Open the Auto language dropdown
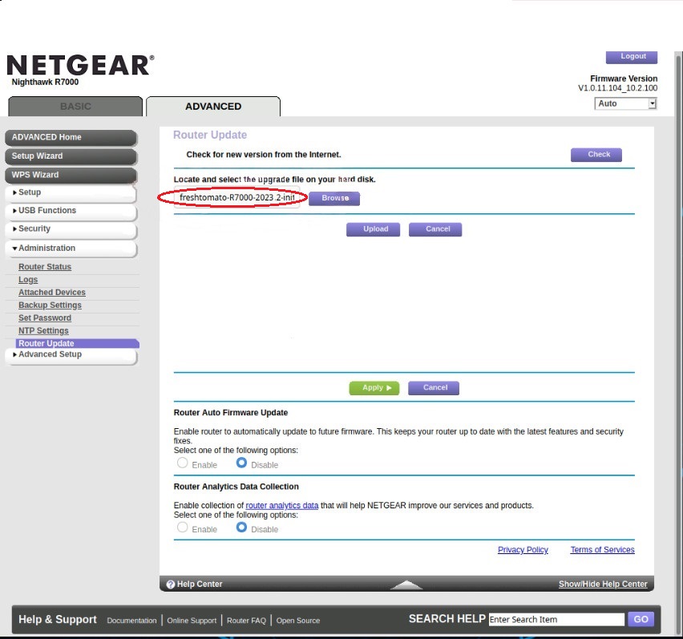Screen dimensions: 683x639 625,103
